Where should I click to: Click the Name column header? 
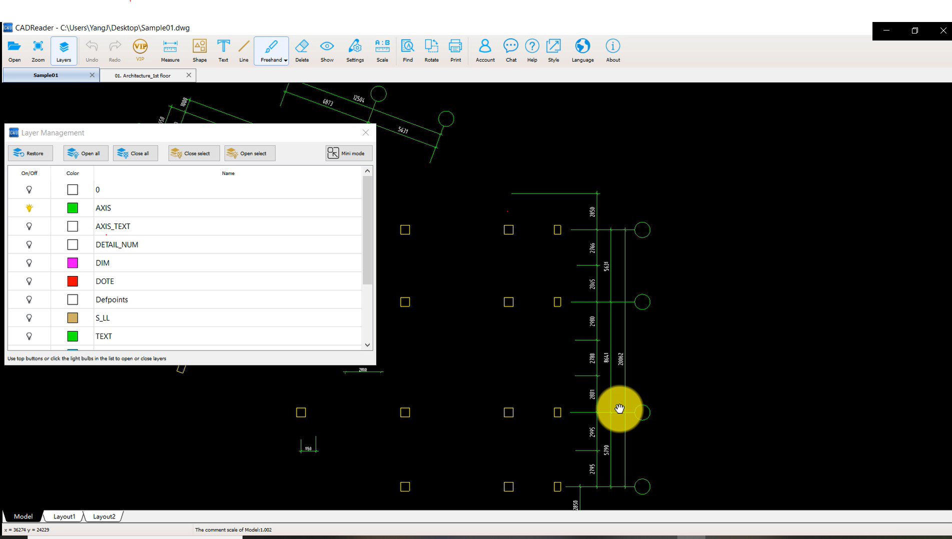pos(228,173)
